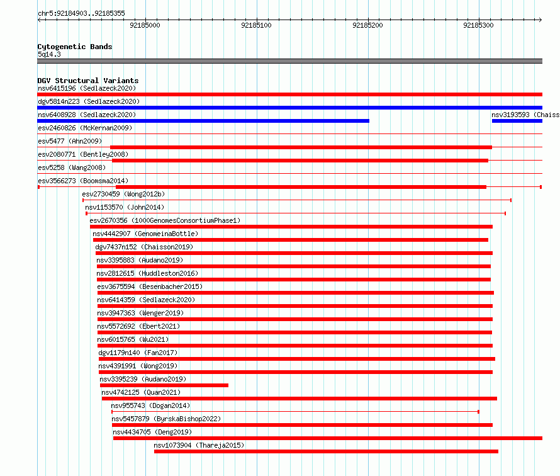This screenshot has width=560, height=476.
Task: Click the DGV Structural Variants track title
Action: [88, 81]
